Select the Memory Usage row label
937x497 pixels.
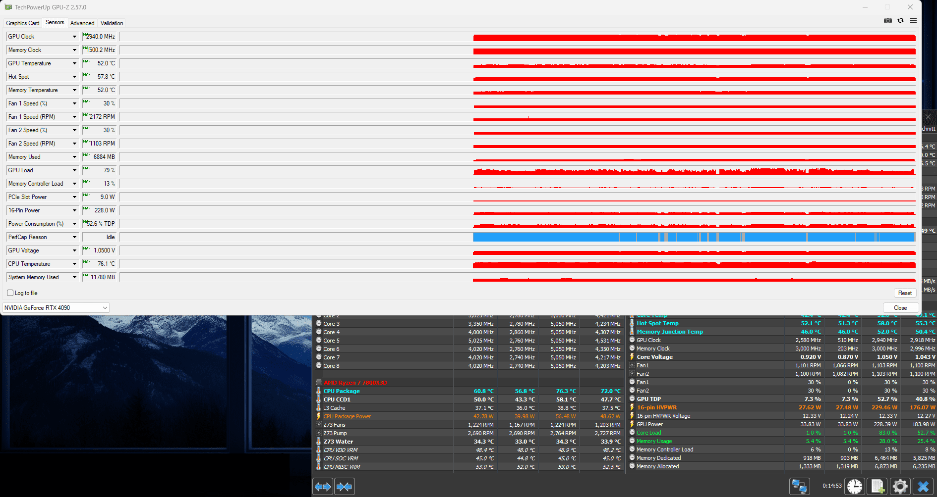(654, 441)
